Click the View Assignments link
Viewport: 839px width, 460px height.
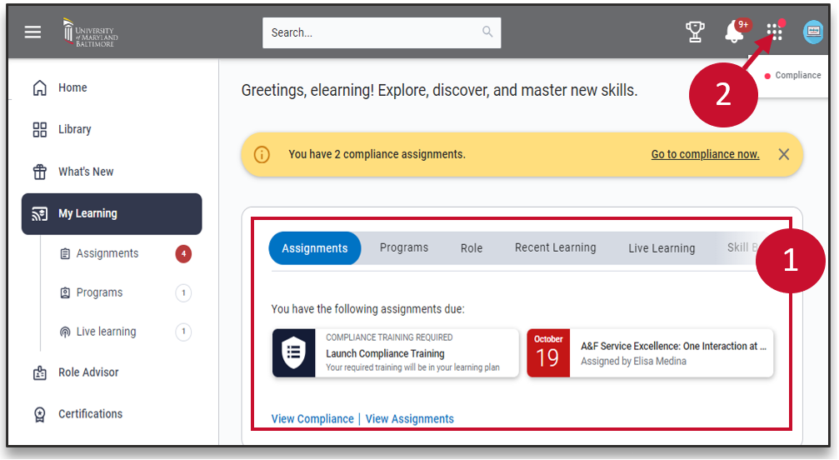pos(410,419)
